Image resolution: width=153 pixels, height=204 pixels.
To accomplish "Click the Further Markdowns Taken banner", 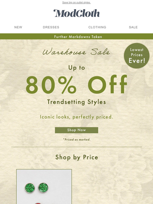I will (77, 36).
